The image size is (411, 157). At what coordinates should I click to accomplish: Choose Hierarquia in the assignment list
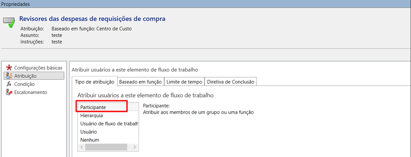tap(92, 116)
